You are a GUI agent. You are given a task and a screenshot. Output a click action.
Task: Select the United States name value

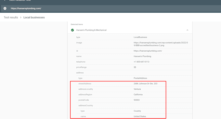140,116
